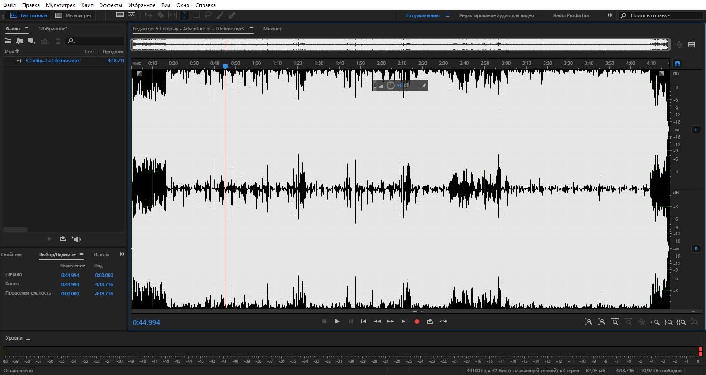This screenshot has width=706, height=375.
Task: Toggle loop playback in Files panel
Action: click(x=63, y=239)
